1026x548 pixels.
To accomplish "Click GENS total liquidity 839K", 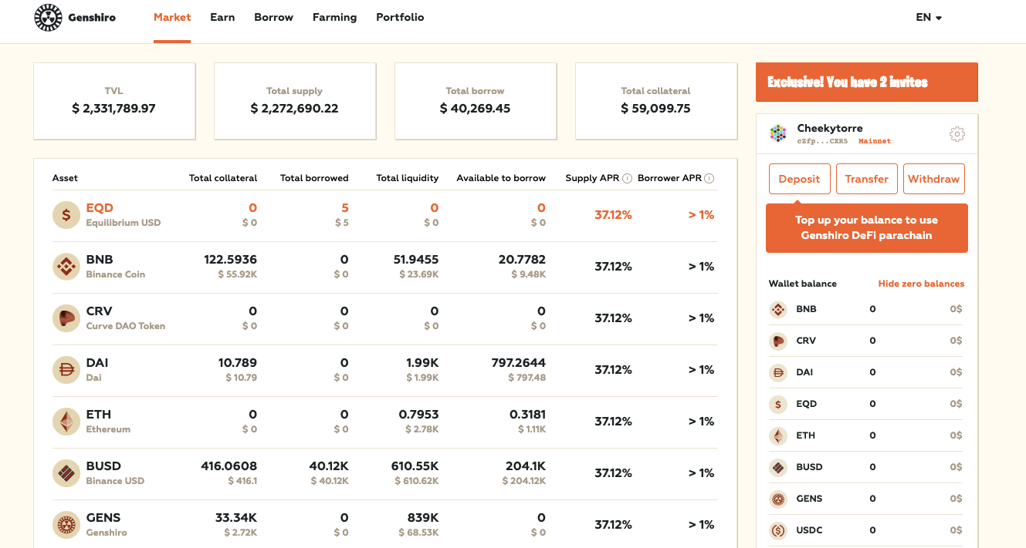I will 424,518.
